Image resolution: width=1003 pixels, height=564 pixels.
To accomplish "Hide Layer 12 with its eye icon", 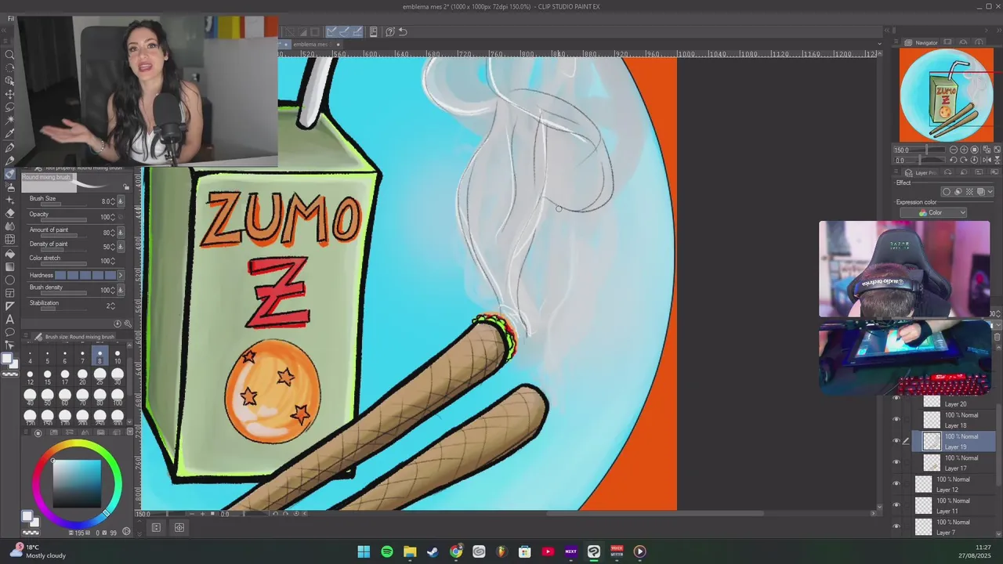I will [896, 483].
